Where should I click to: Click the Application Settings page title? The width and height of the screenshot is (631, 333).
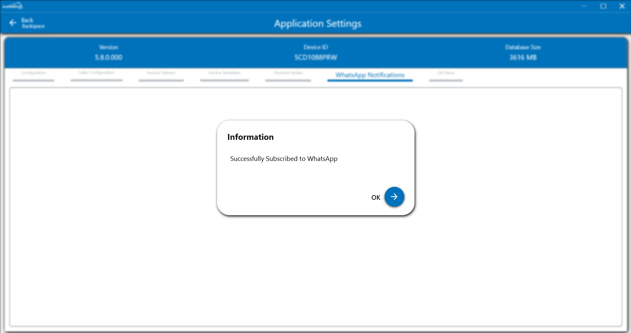coord(317,24)
